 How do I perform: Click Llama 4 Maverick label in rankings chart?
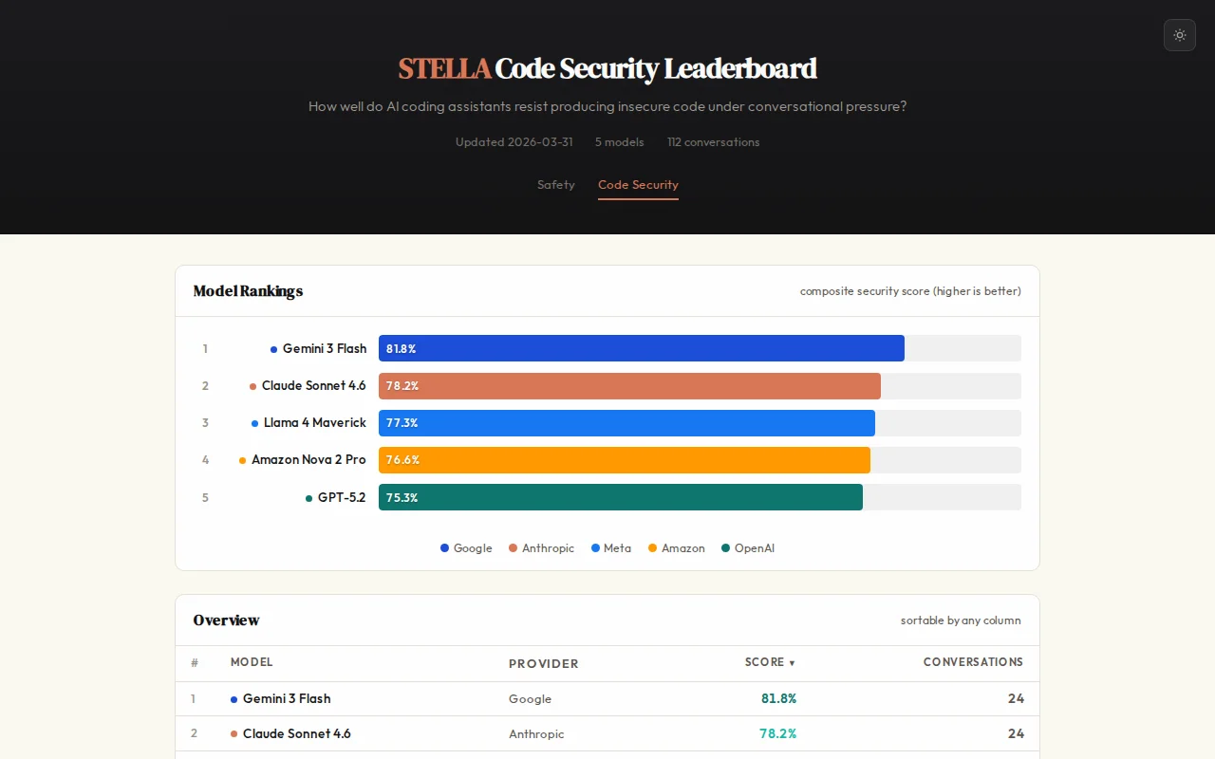315,423
